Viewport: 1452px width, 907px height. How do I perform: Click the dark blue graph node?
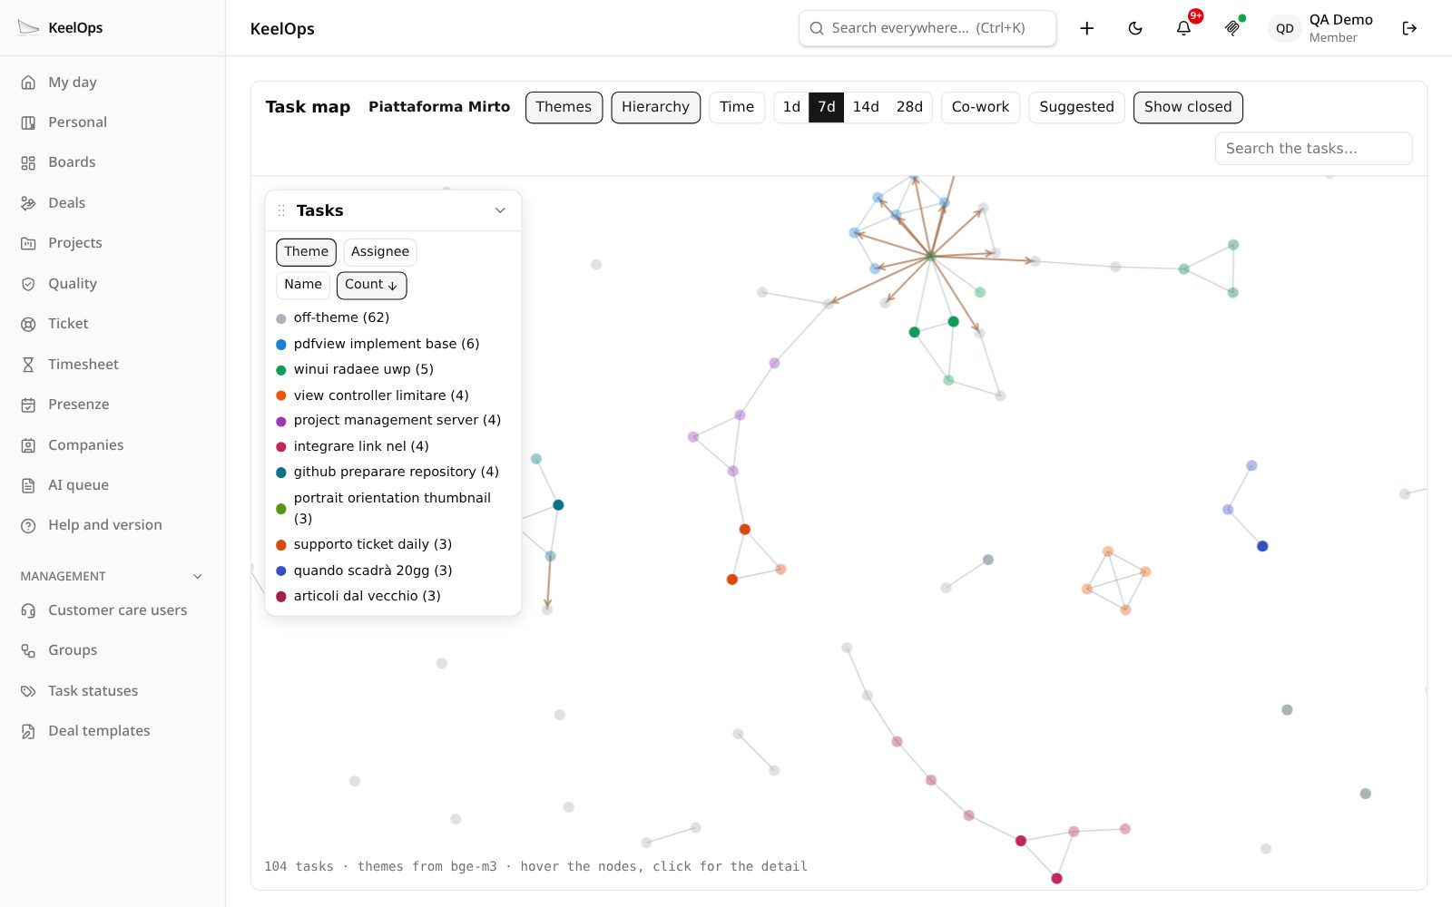(1262, 546)
